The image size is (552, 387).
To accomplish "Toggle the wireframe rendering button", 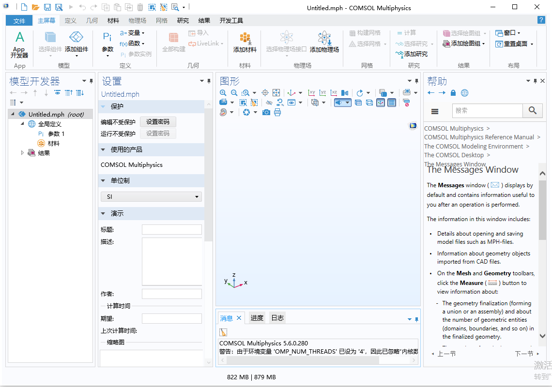I will [369, 103].
